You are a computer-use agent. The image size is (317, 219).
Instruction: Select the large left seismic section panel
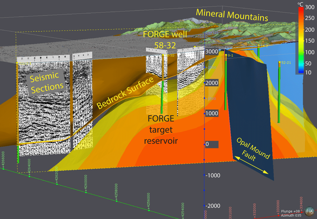pyautogui.click(x=44, y=105)
